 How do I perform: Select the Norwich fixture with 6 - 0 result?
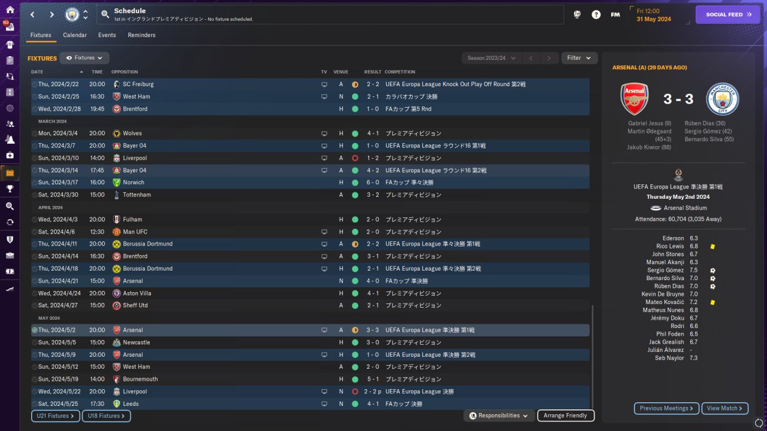coord(310,183)
